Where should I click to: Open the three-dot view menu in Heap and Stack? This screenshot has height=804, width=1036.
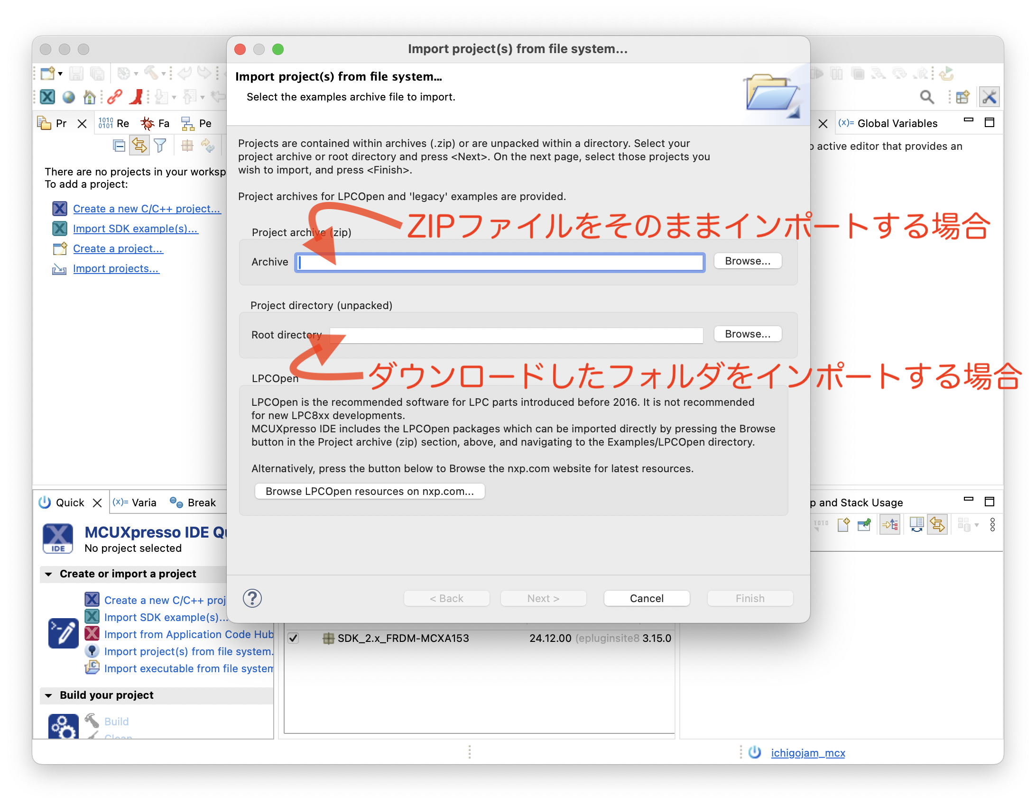[992, 525]
